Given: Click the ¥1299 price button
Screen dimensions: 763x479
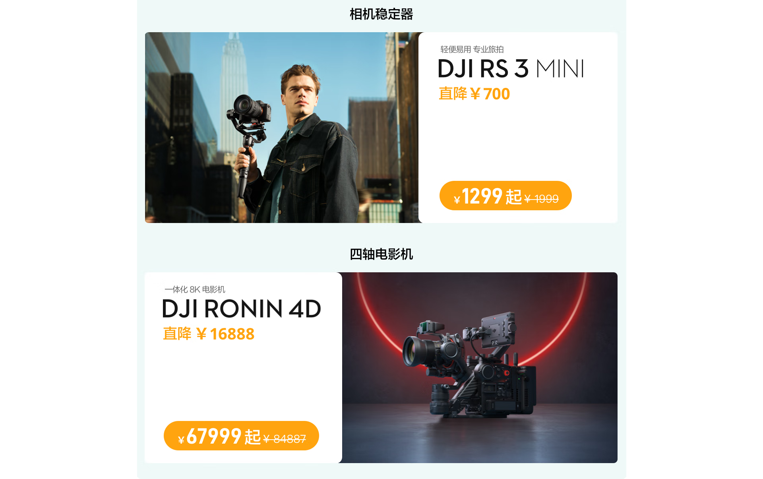Looking at the screenshot, I should (x=505, y=196).
